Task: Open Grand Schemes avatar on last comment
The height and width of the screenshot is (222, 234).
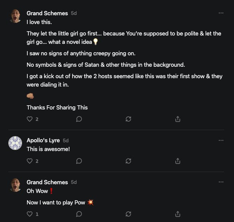Action: [x=15, y=185]
